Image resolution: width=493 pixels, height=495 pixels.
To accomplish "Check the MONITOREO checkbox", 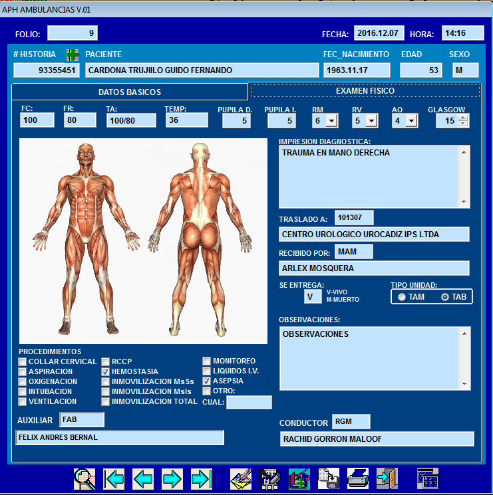I will click(x=206, y=361).
